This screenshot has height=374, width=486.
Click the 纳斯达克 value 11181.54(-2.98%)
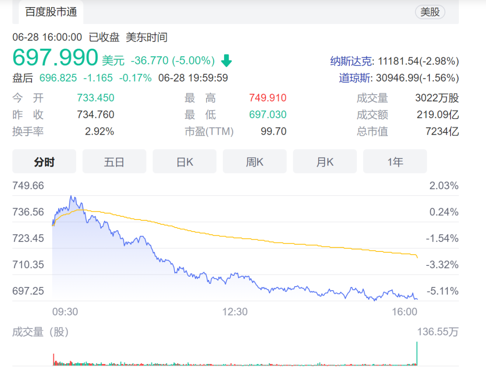click(x=418, y=61)
